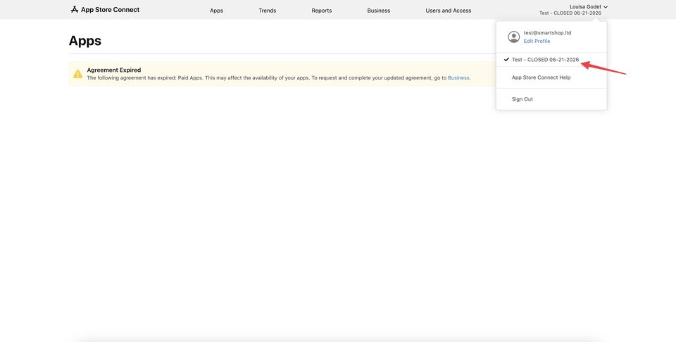Click the checkmark beside Test - CLOSED team
The image size is (676, 342).
(x=506, y=59)
